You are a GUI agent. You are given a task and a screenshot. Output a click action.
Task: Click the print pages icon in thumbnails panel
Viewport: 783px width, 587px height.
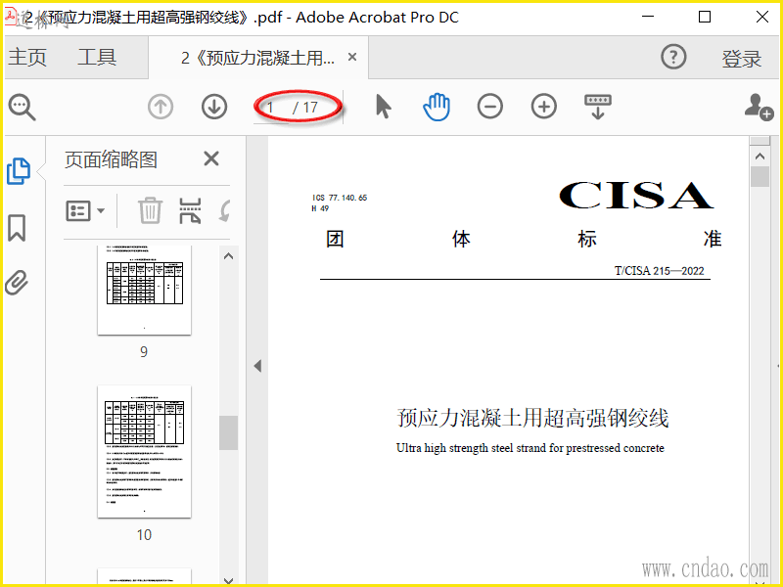[190, 210]
